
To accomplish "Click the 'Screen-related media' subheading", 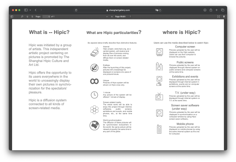I will (x=112, y=102).
